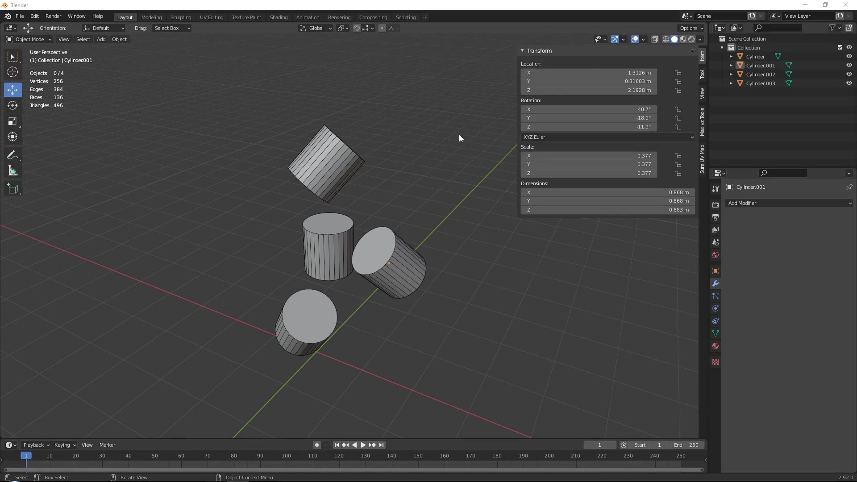Open the Object Mode dropdown
The height and width of the screenshot is (482, 857).
coord(29,39)
